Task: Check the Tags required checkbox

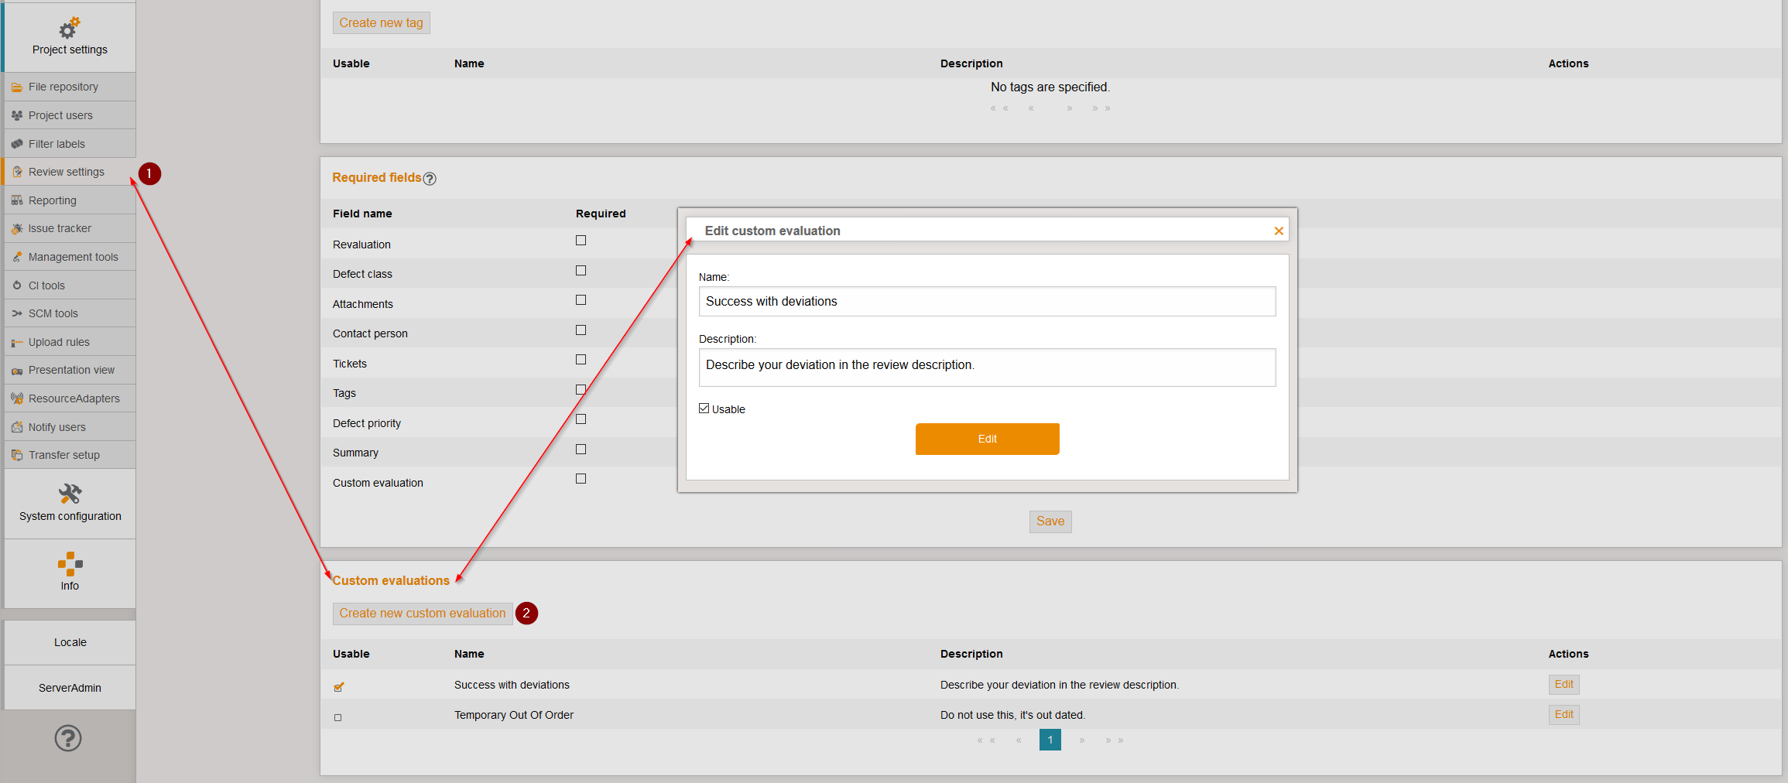Action: (581, 389)
